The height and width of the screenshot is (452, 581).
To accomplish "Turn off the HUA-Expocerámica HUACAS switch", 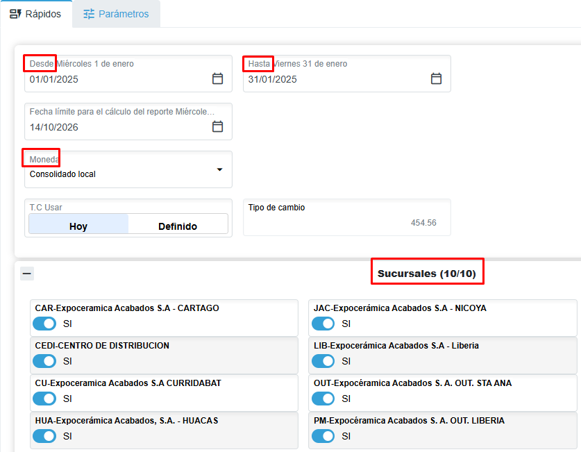I will (x=44, y=436).
